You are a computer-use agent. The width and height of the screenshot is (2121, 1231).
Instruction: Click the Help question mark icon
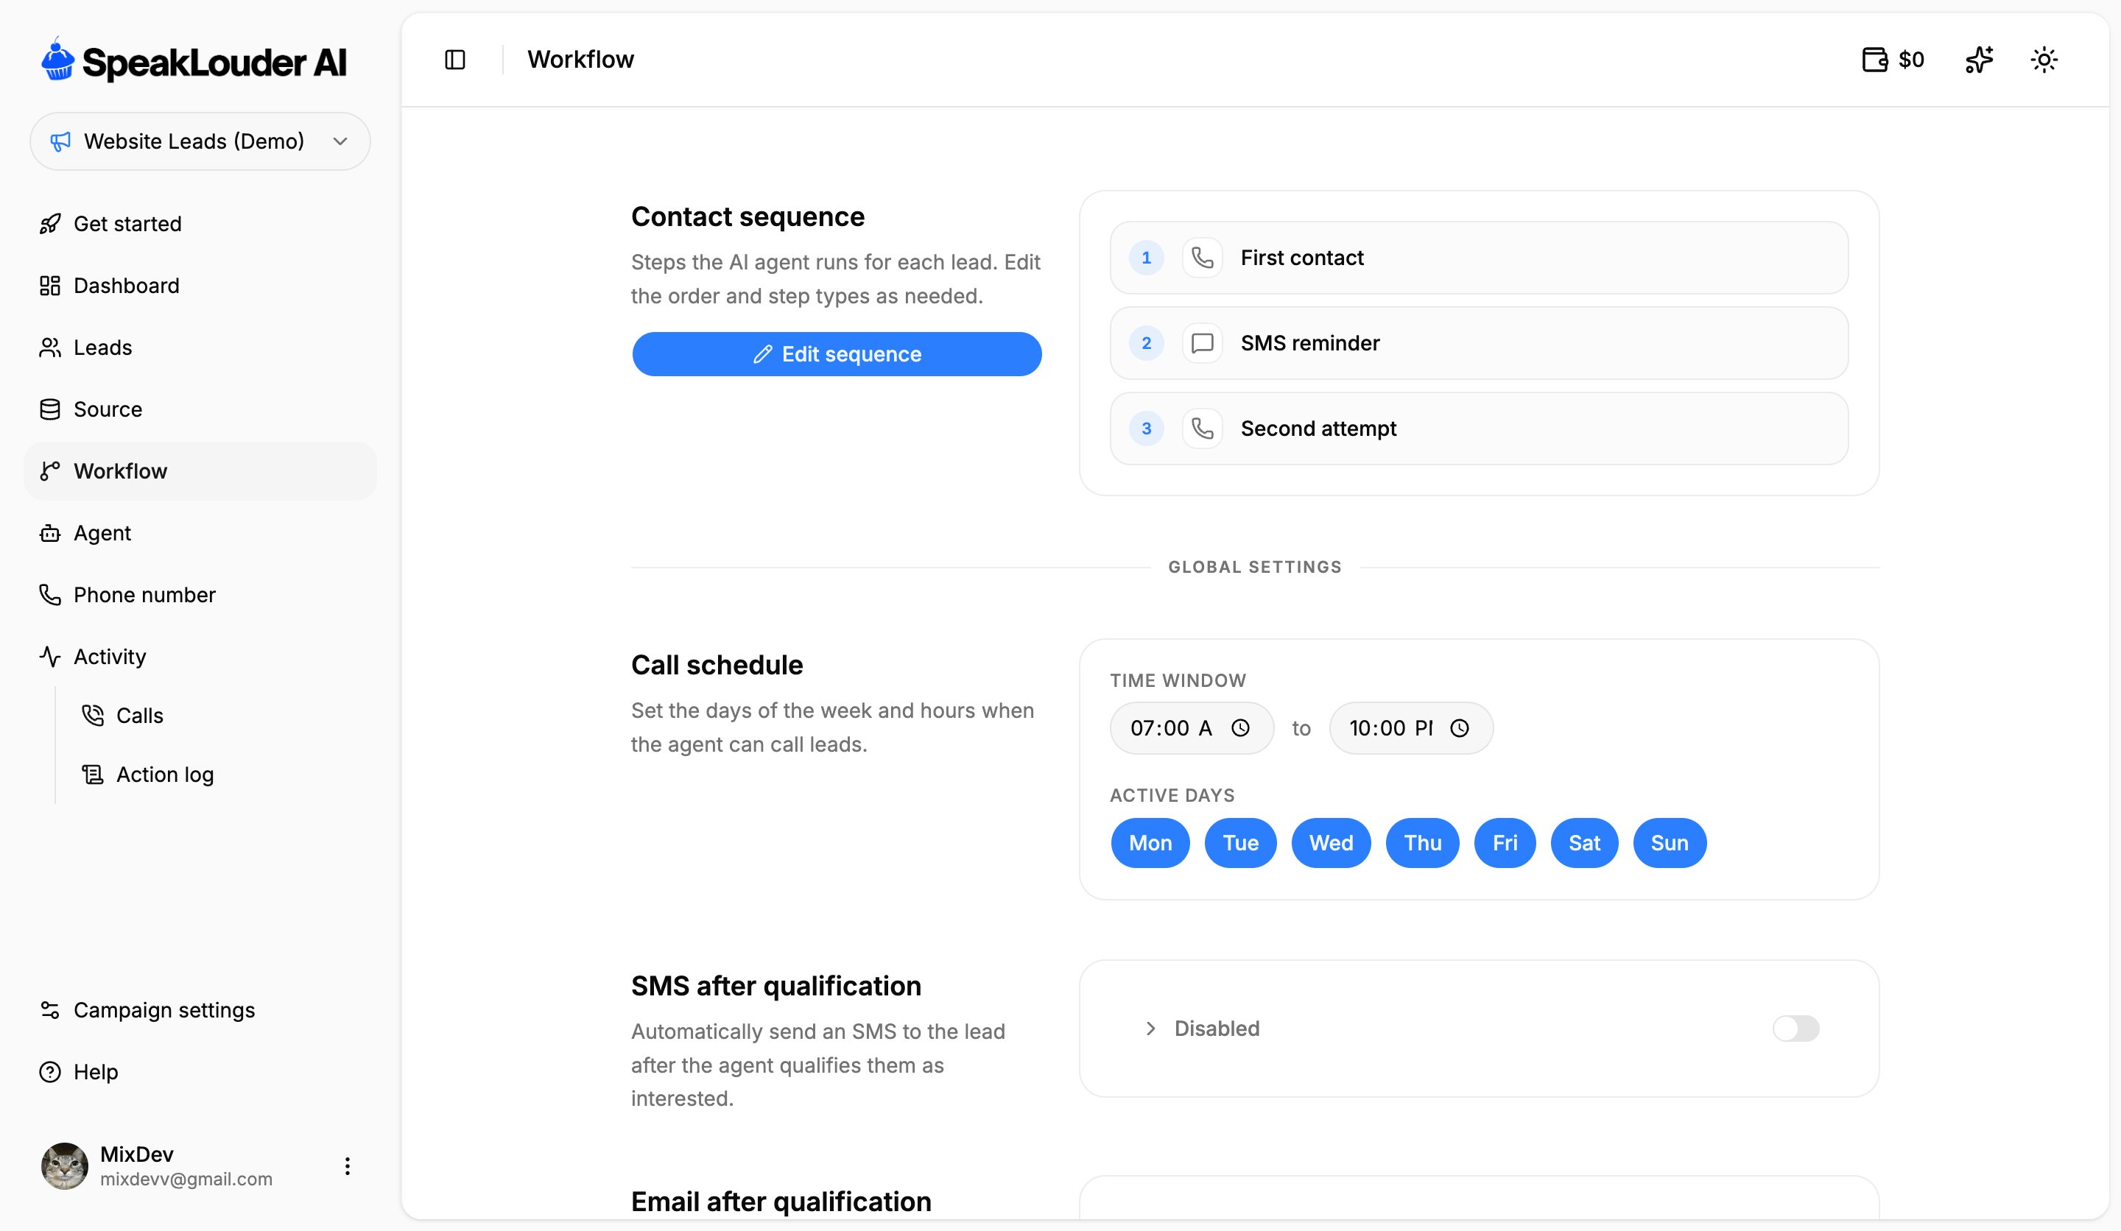pyautogui.click(x=49, y=1072)
